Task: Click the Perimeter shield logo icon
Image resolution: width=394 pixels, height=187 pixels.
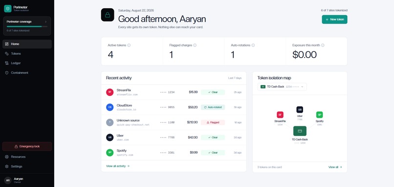Action: tap(8, 8)
